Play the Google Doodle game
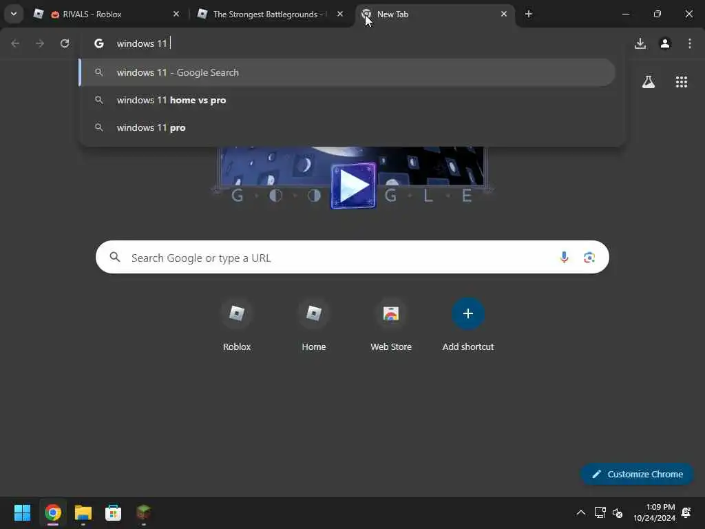 pyautogui.click(x=353, y=185)
